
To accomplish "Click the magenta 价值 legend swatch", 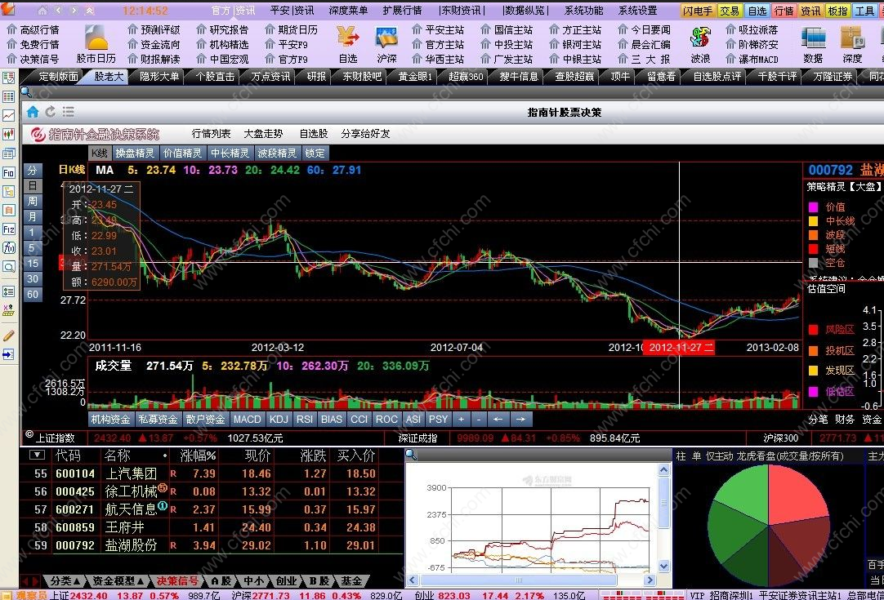I will coord(813,207).
